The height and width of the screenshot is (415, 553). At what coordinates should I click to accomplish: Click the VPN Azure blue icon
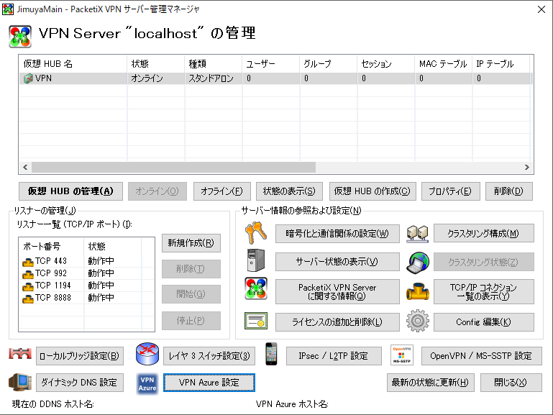pos(147,383)
